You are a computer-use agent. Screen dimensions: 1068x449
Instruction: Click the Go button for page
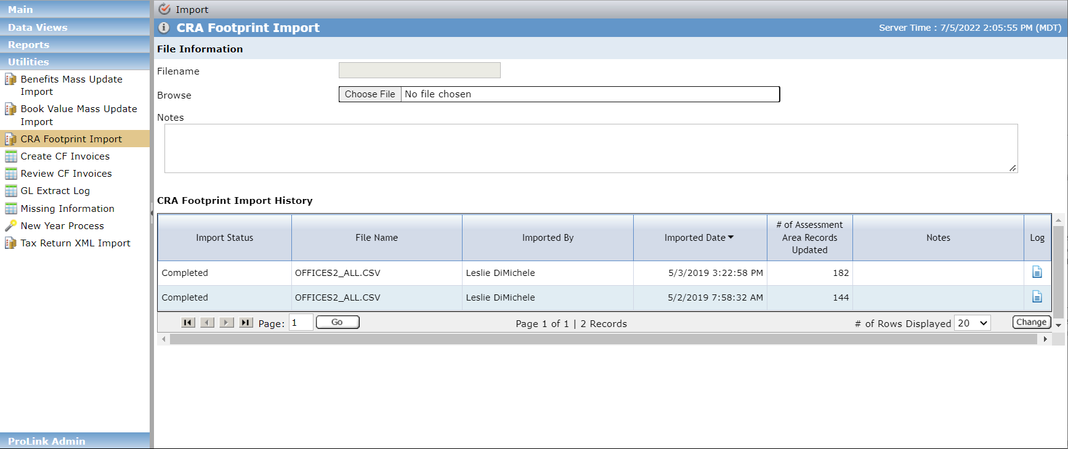tap(338, 322)
